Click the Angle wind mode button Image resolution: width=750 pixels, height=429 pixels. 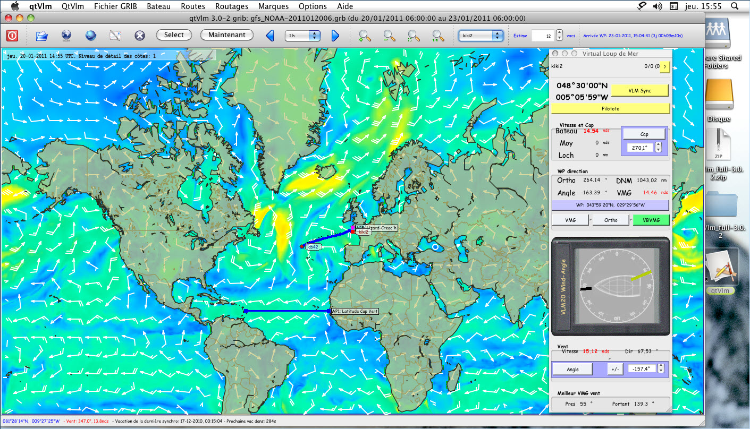tap(572, 369)
